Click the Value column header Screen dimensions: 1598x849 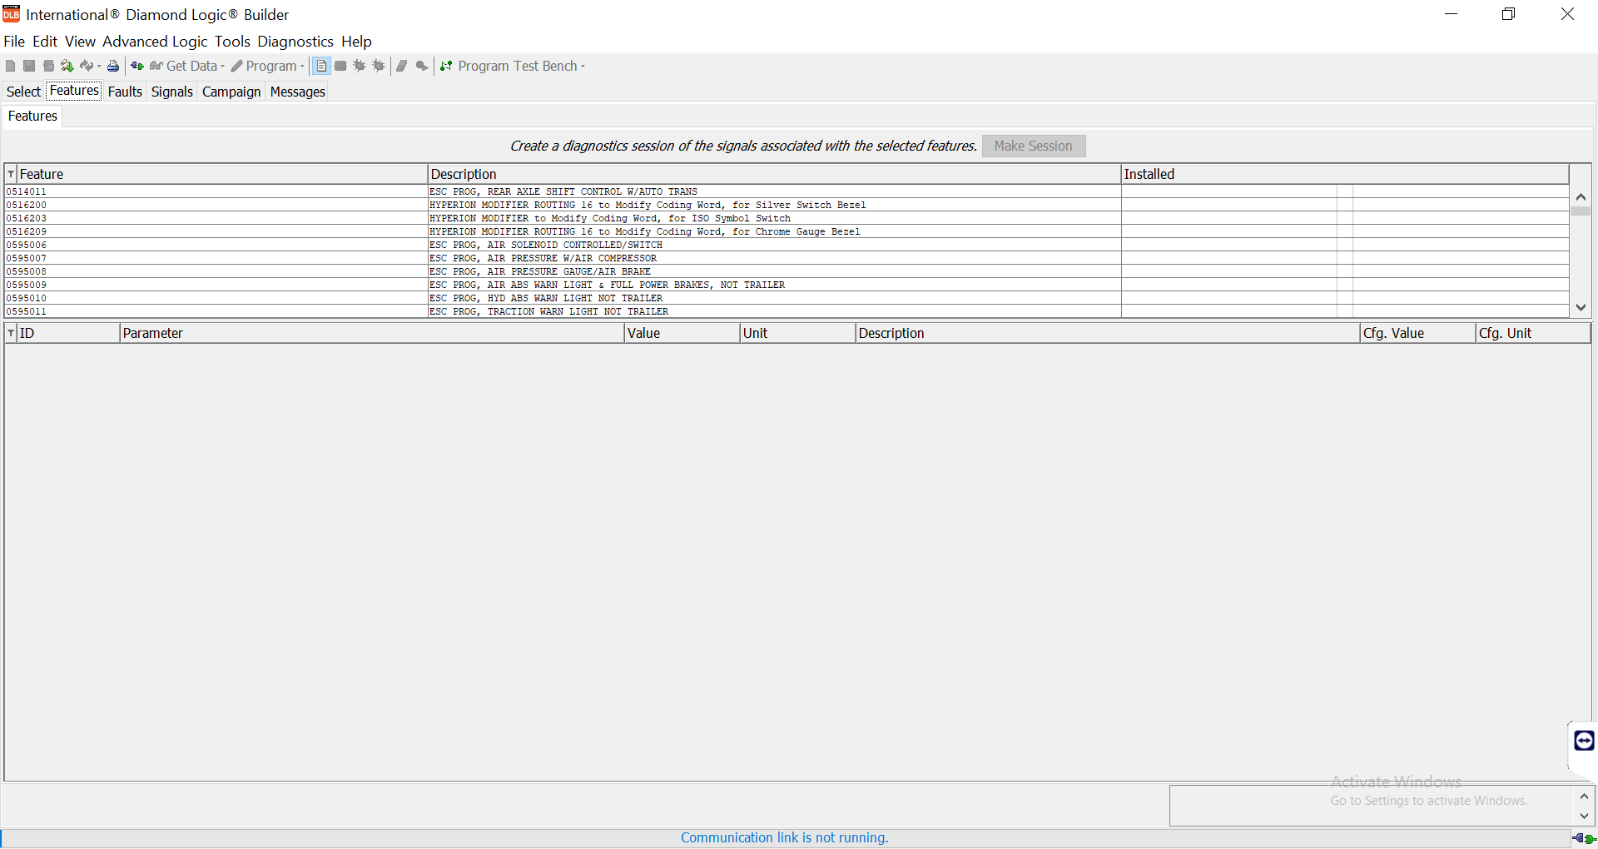(682, 333)
